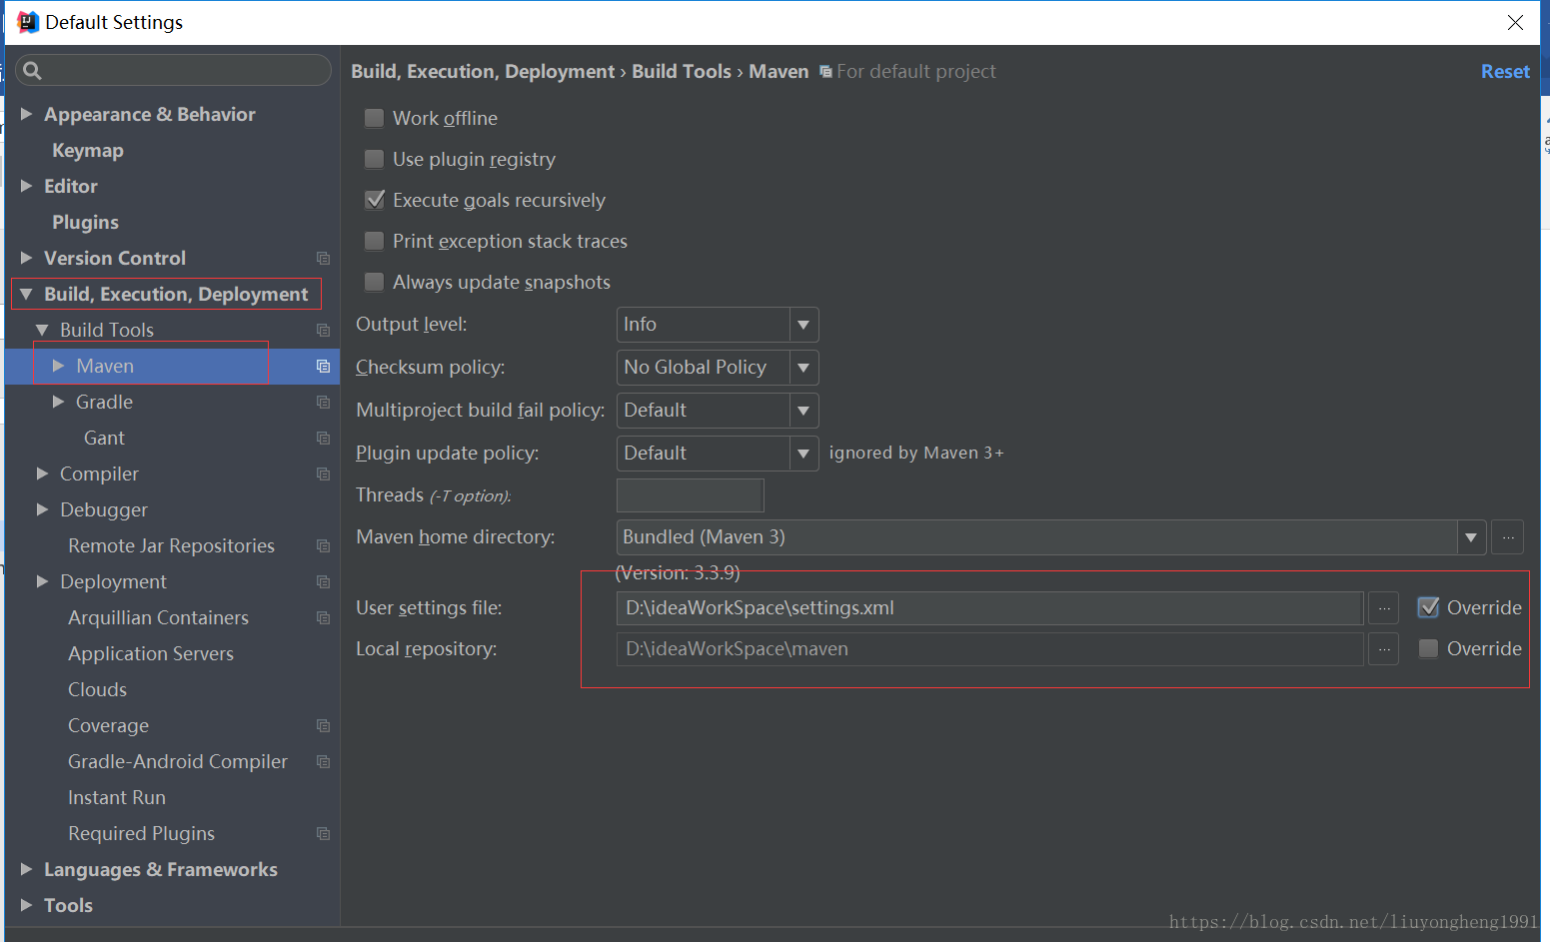Image resolution: width=1550 pixels, height=942 pixels.
Task: Click project-level icon next to Compiler
Action: point(323,473)
